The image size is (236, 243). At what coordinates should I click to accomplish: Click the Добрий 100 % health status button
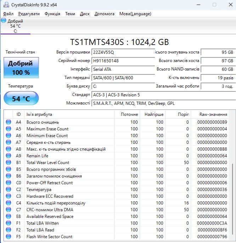pos(21,68)
